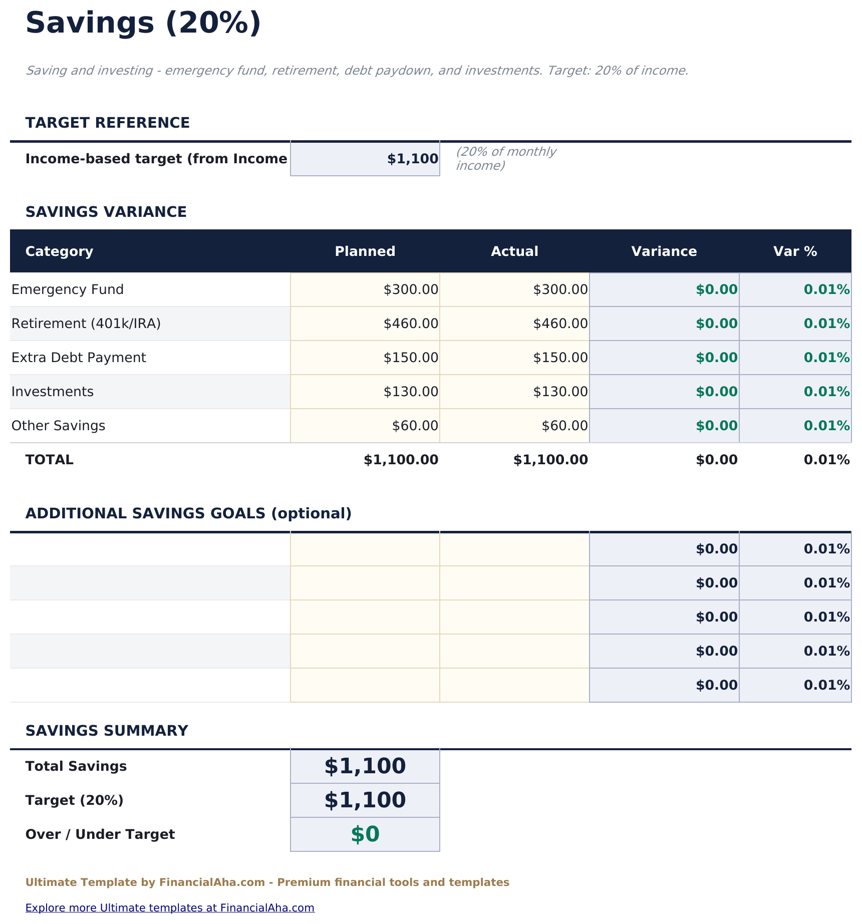Select the Var % column header

coord(794,251)
